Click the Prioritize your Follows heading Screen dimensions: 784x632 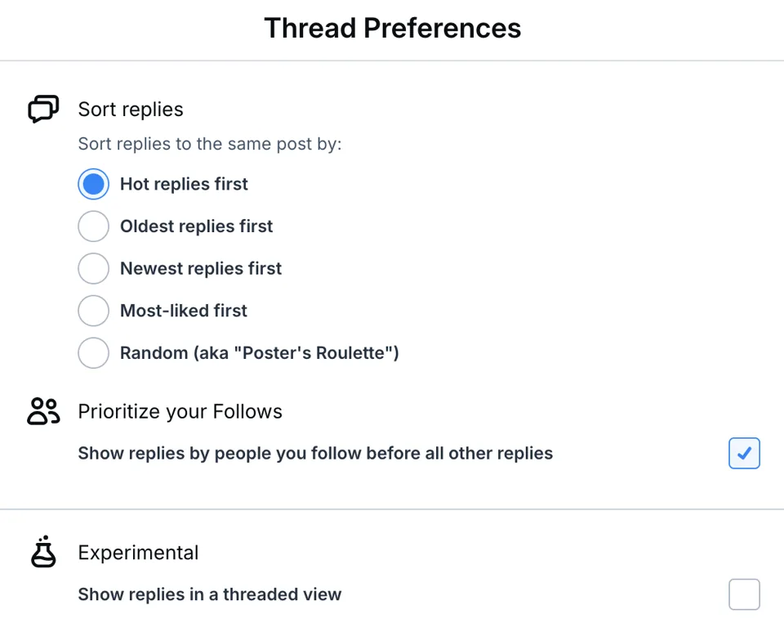[x=180, y=411]
